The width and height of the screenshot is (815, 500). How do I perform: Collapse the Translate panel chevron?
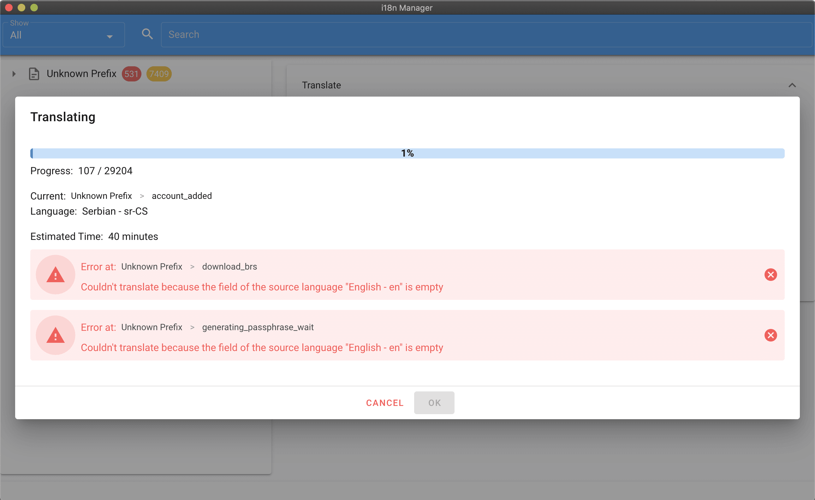(792, 85)
